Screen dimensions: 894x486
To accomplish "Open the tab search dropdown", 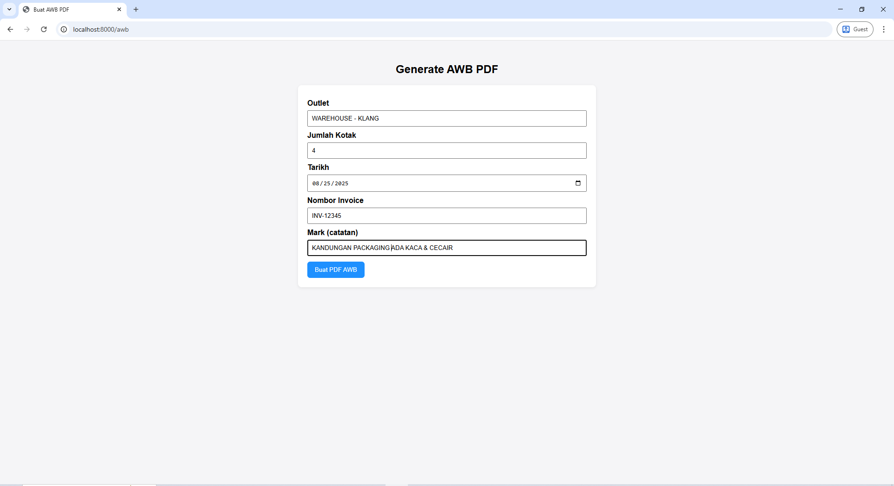I will pos(9,9).
